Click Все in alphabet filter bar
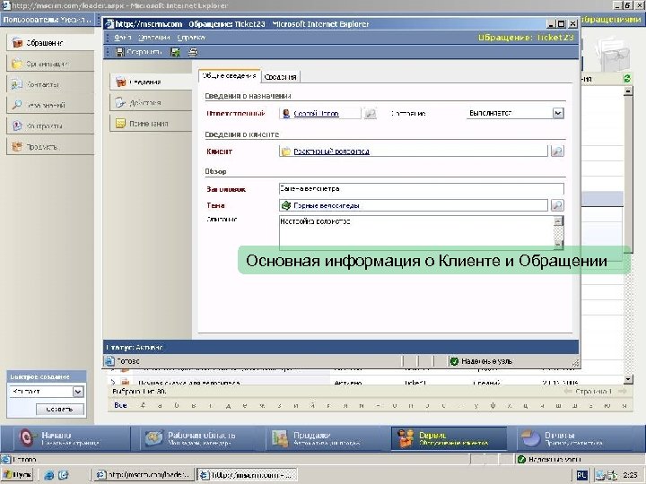Viewport: 646px width, 484px height. pyautogui.click(x=120, y=405)
